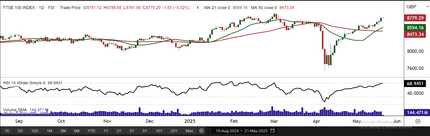Click the 144.471 M volume value tag
Viewport: 430px width, 136px height.
click(x=416, y=112)
